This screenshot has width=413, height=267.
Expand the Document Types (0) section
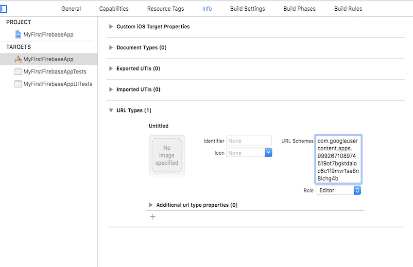(111, 48)
